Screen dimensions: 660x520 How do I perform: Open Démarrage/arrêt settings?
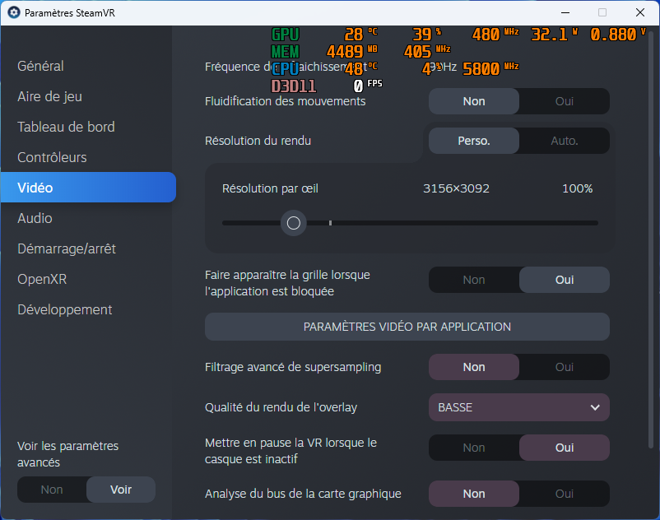point(67,248)
